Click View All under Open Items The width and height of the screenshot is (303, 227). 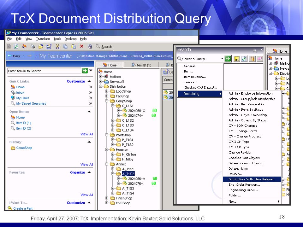click(x=86, y=134)
